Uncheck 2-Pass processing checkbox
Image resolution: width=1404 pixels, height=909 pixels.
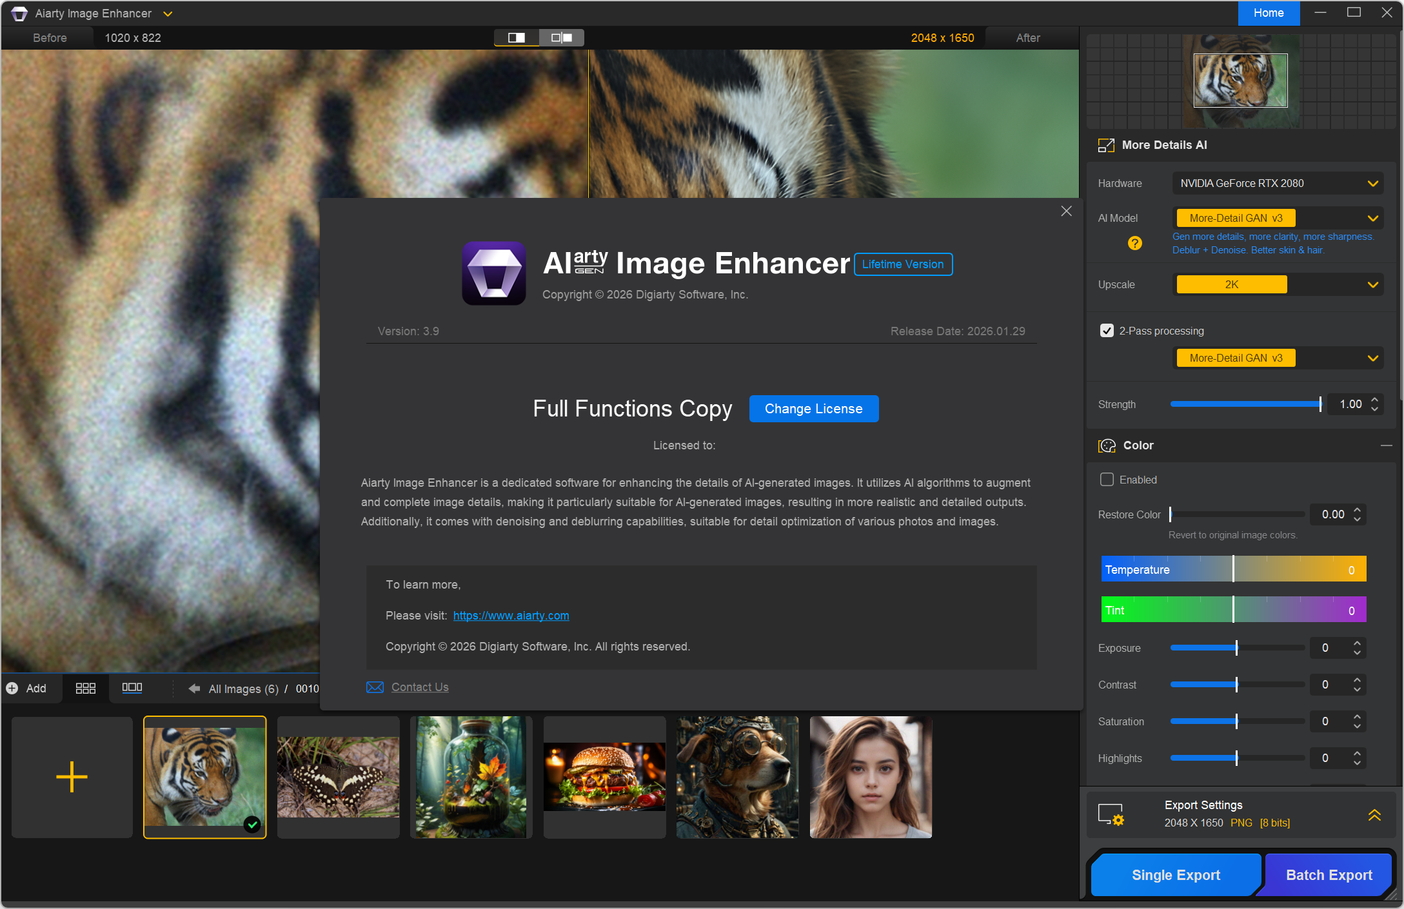pos(1107,331)
